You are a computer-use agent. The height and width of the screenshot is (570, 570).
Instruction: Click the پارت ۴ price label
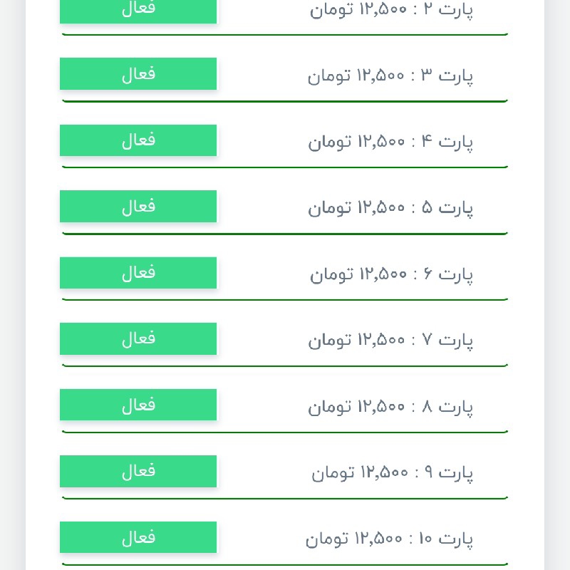coord(390,142)
